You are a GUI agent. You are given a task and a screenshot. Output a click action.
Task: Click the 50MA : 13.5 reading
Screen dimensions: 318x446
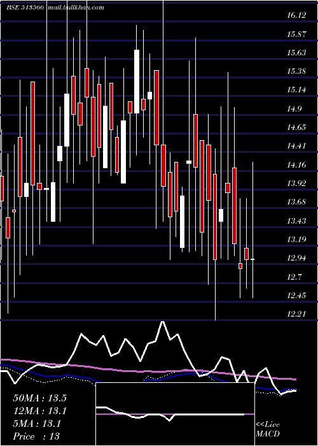click(39, 398)
